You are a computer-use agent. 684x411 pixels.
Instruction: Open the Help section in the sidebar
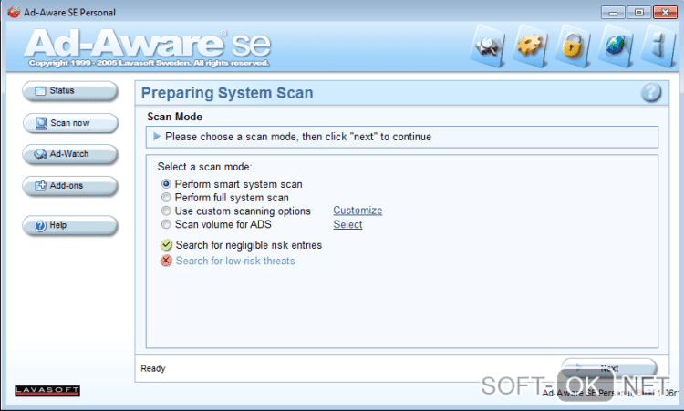tap(70, 225)
